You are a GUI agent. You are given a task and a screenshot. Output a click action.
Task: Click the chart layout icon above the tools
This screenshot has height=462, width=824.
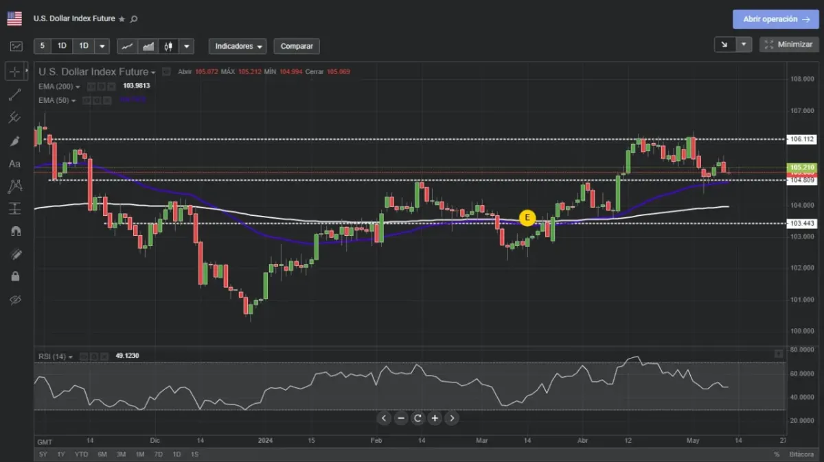15,47
